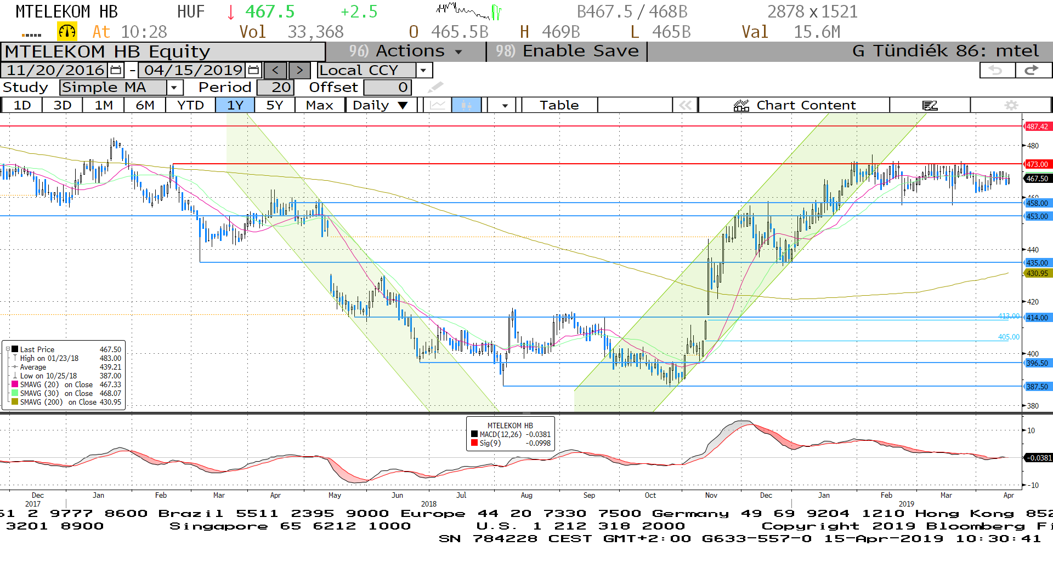Click the SMAVG (20) magenta legend swatch
This screenshot has height=569, width=1053.
pyautogui.click(x=15, y=384)
